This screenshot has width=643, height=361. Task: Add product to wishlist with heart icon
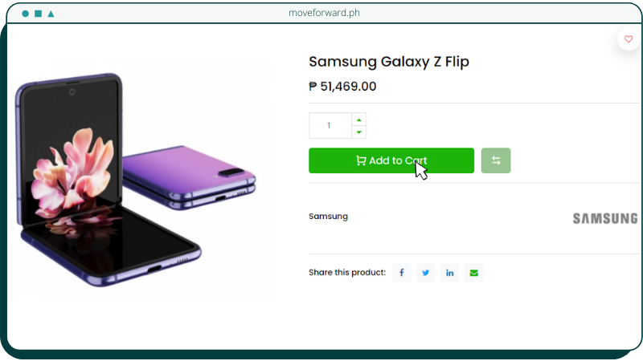pos(629,39)
